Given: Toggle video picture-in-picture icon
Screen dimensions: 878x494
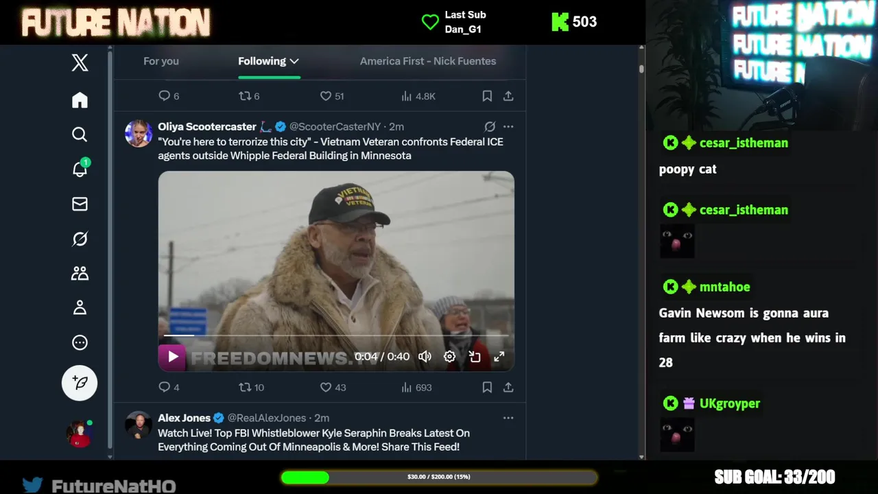Looking at the screenshot, I should coord(475,356).
